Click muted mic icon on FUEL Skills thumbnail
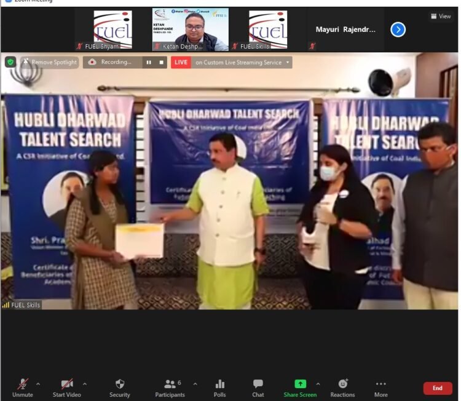Image resolution: width=461 pixels, height=401 pixels. click(235, 46)
